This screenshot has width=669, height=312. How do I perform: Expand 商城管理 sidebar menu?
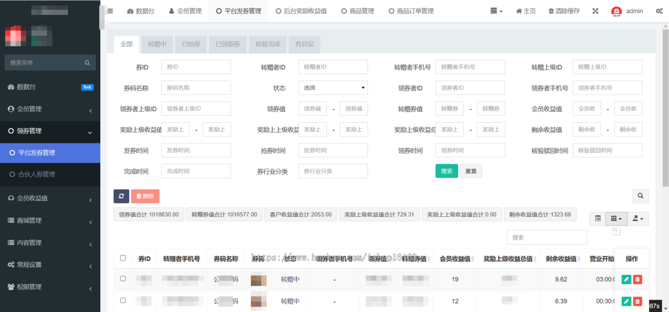pos(50,220)
